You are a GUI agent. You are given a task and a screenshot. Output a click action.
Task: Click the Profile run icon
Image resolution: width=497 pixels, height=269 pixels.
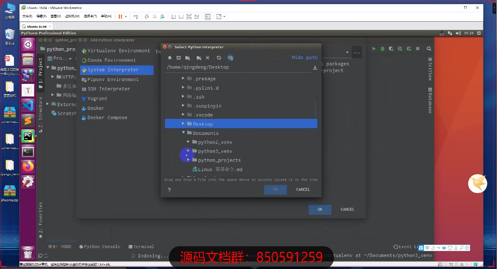pyautogui.click(x=400, y=49)
